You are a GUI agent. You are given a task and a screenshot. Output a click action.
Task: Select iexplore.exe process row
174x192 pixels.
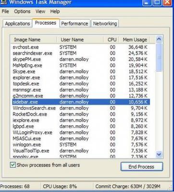[81, 120]
